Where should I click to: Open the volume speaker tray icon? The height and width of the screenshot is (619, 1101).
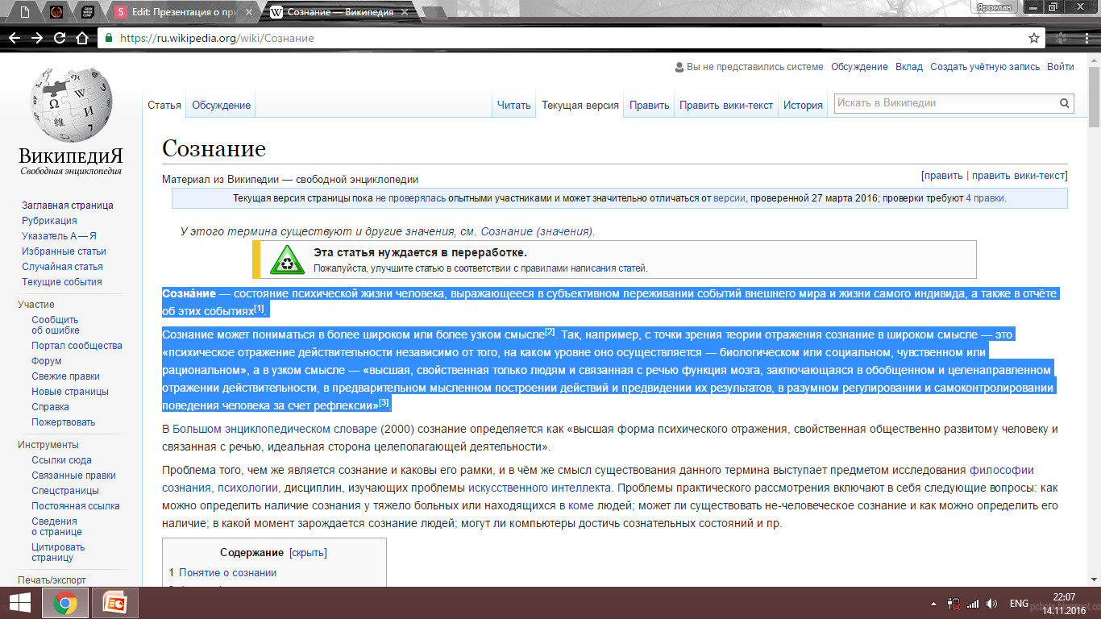click(x=991, y=603)
